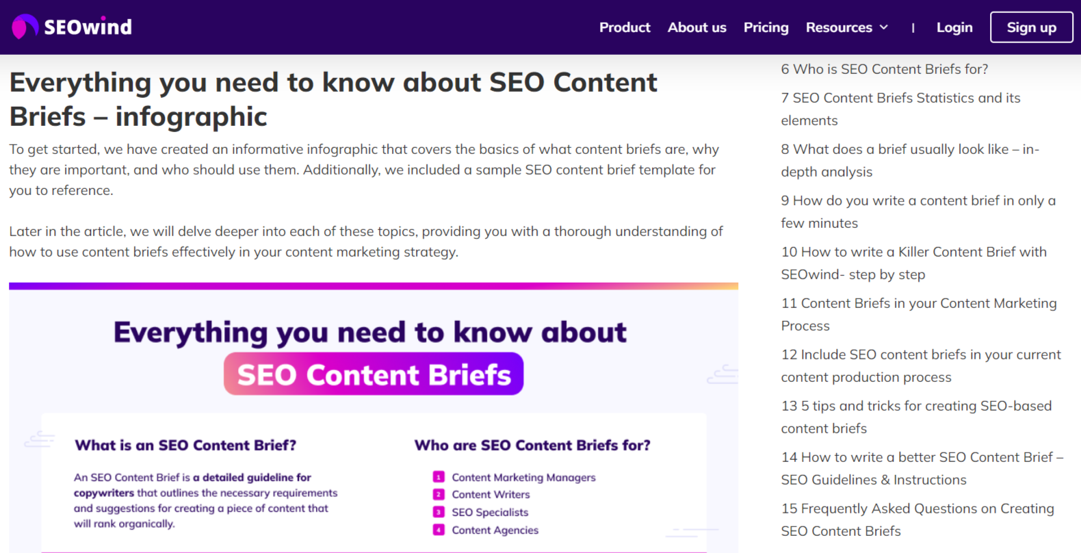
Task: Click the infographic title 'SEO Content Briefs' badge
Action: tap(374, 374)
